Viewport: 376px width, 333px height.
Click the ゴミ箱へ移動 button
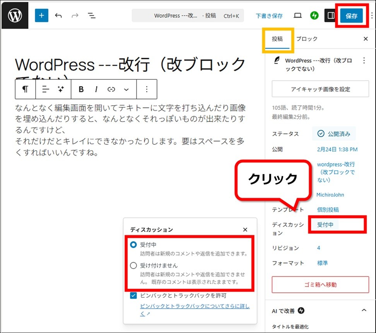320,285
